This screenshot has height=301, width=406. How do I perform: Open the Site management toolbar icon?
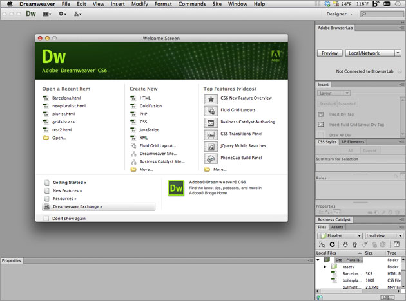tap(78, 14)
